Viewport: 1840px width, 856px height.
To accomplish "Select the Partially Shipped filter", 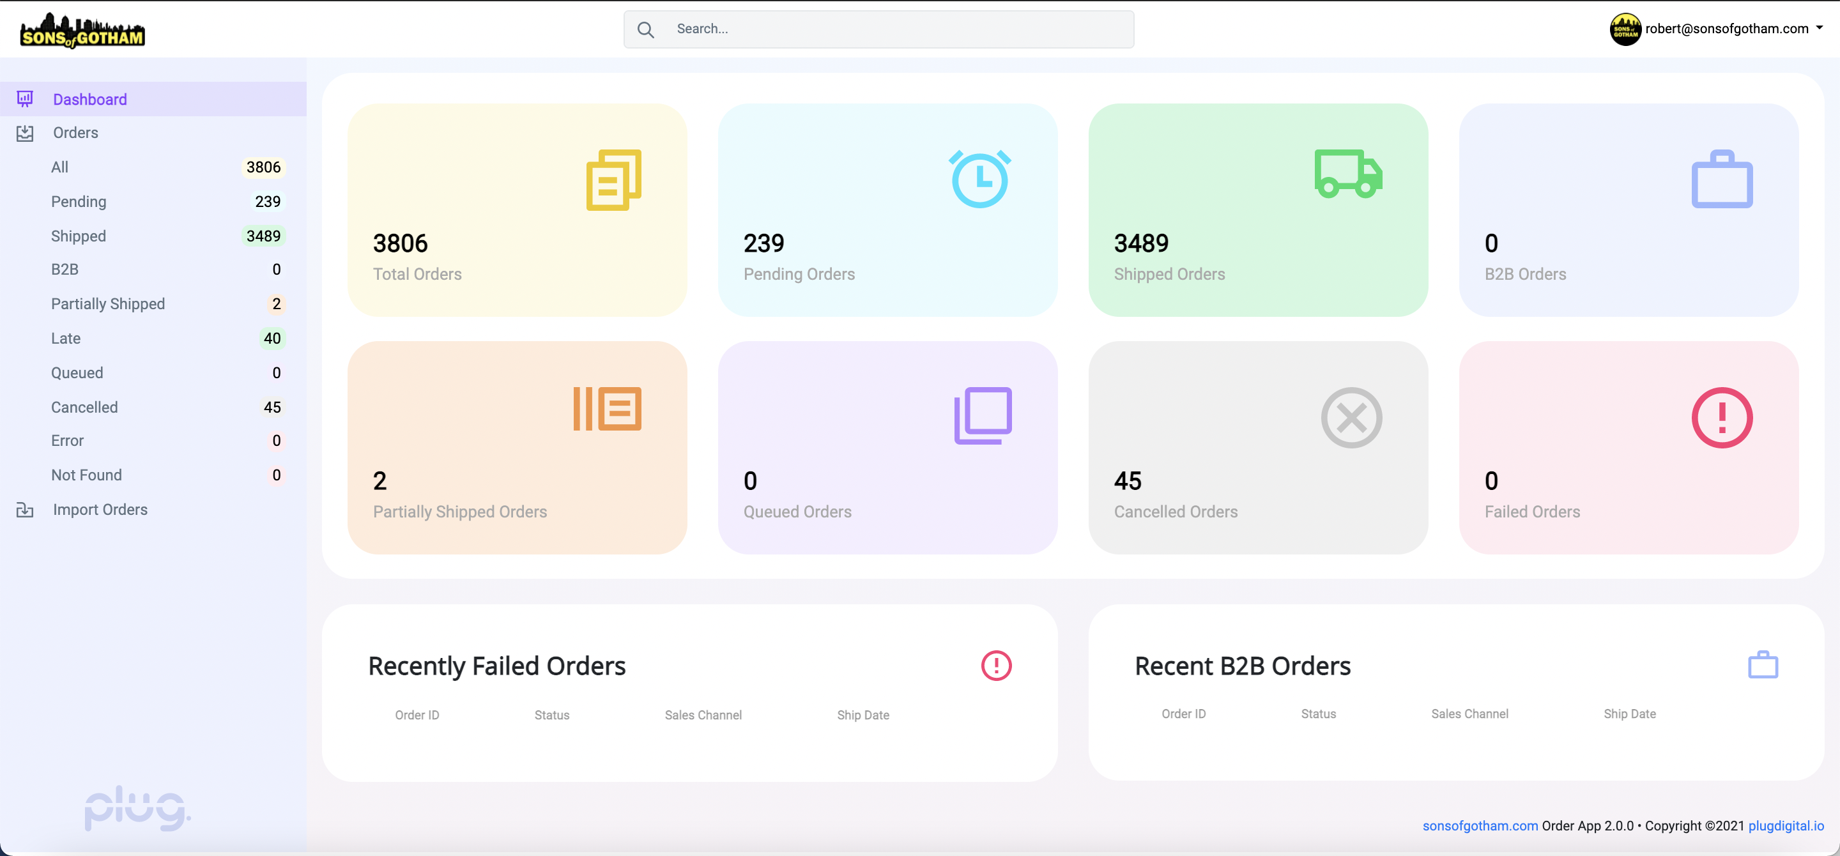I will 108,303.
